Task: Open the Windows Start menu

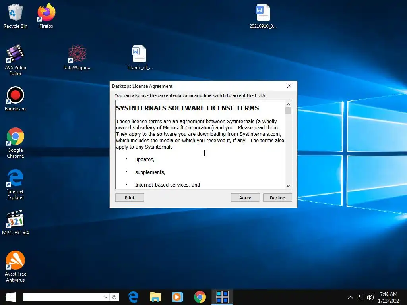Action: click(11, 297)
